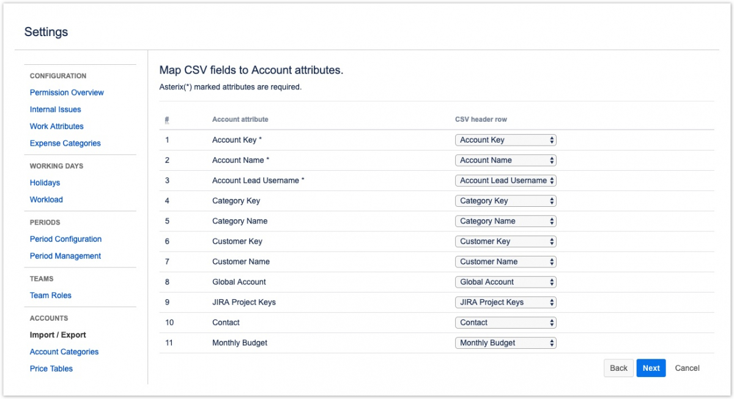This screenshot has width=734, height=399.
Task: Open Permission Overview settings
Action: point(67,92)
